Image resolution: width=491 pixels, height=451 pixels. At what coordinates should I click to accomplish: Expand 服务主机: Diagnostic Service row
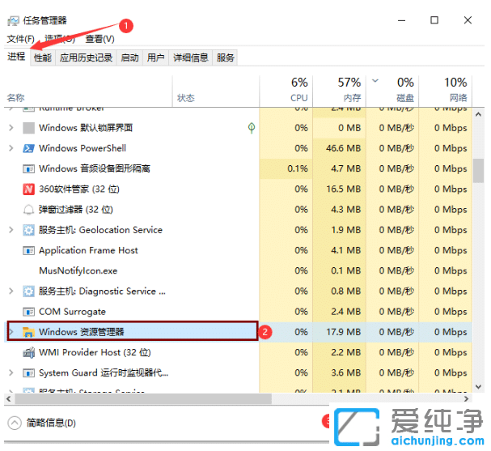coord(11,291)
